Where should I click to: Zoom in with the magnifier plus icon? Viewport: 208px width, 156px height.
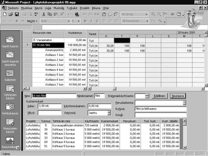coord(153,14)
